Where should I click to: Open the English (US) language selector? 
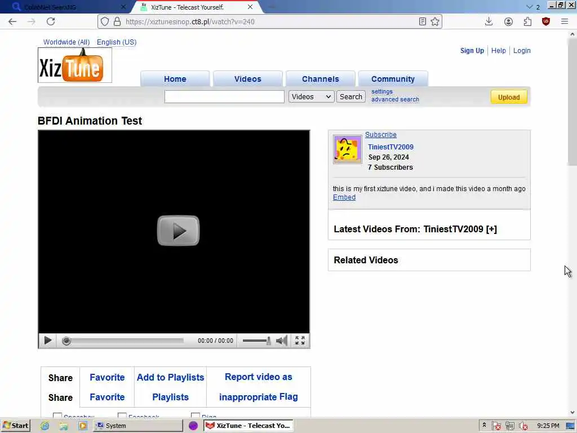tap(117, 42)
